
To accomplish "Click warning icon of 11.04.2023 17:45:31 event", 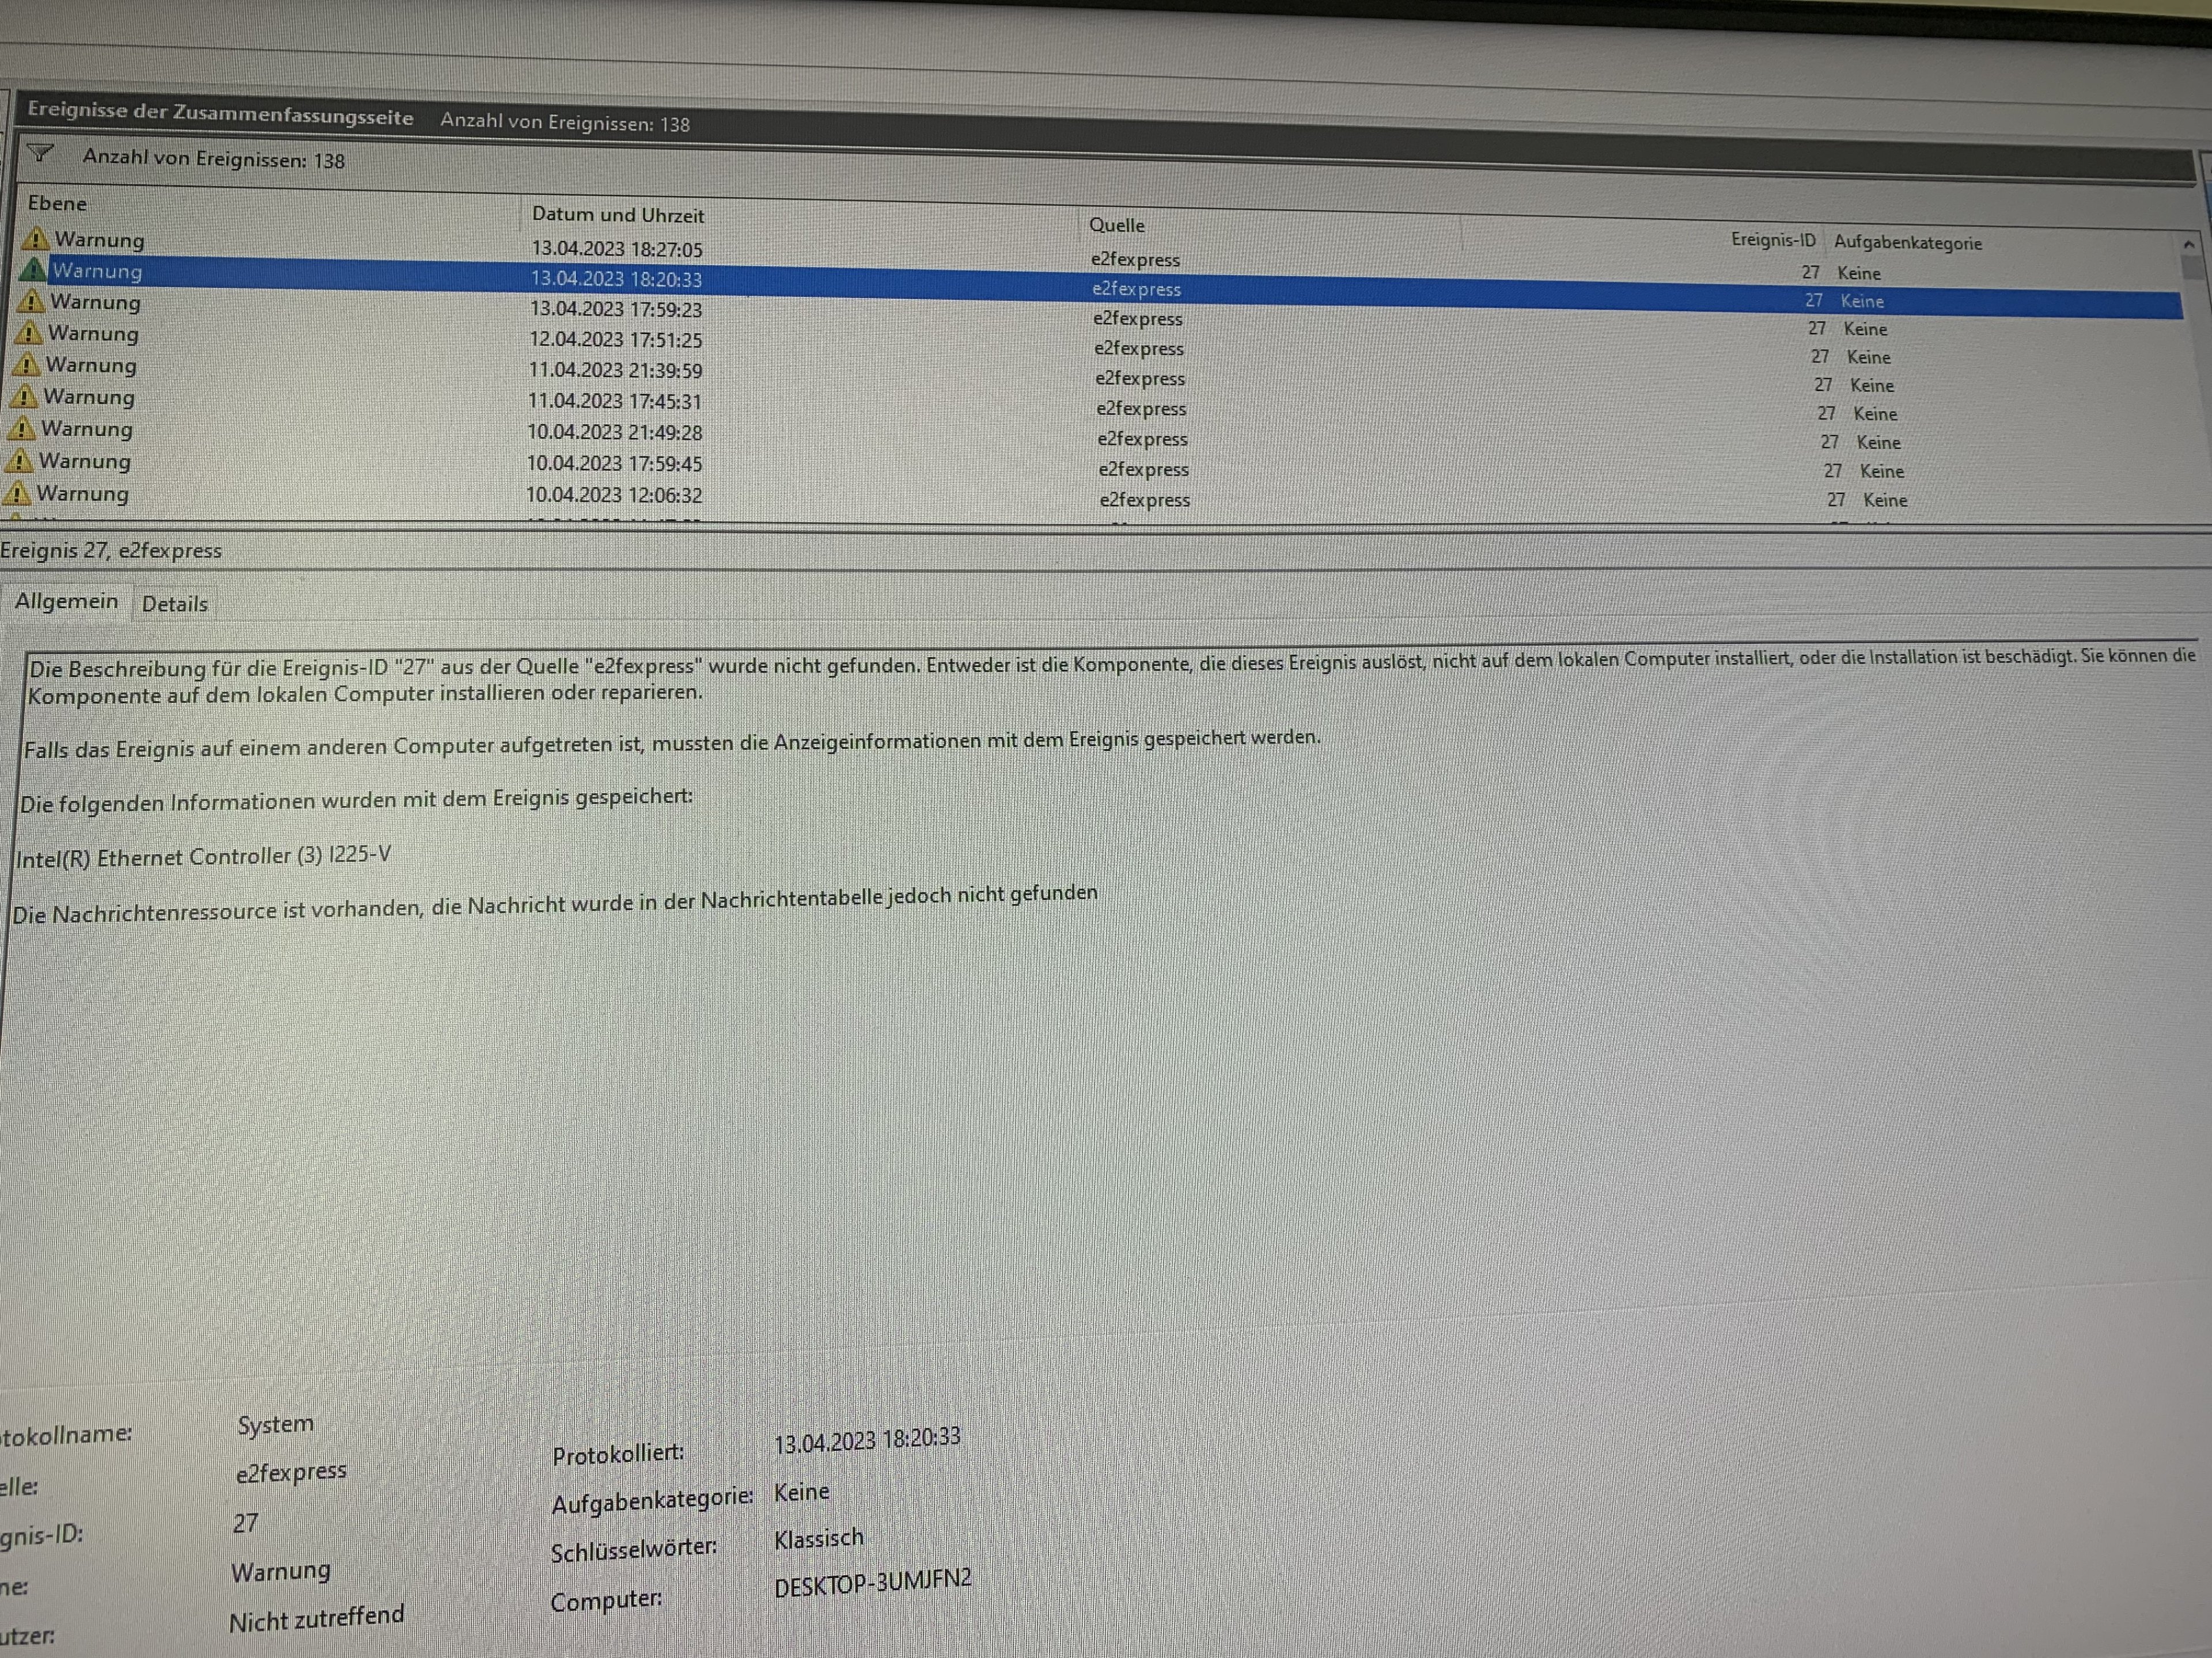I will click(24, 397).
